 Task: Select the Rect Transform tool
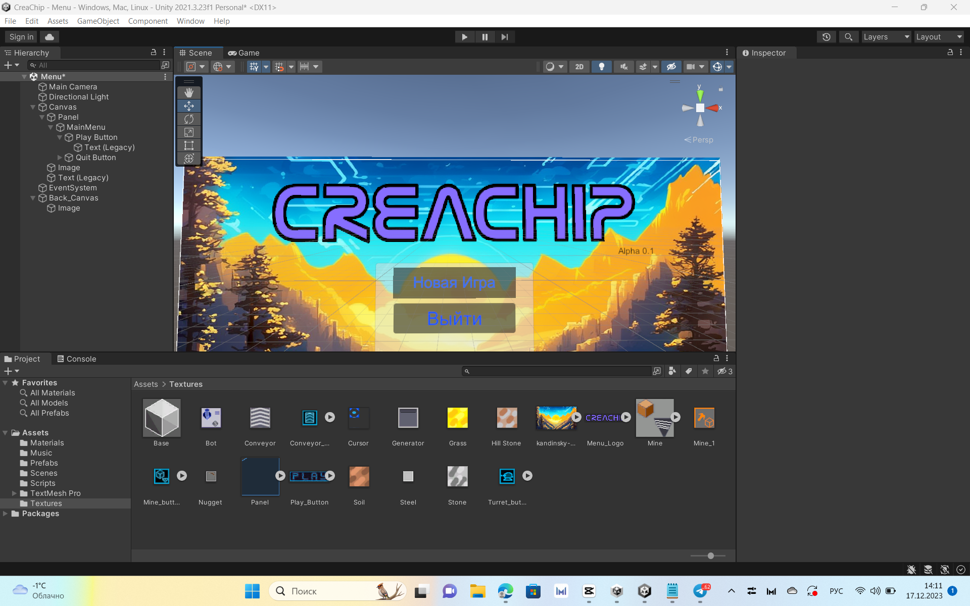click(188, 146)
